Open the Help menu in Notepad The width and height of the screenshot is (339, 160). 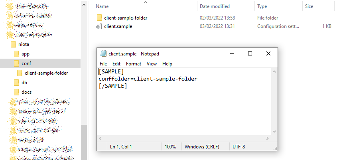click(167, 63)
